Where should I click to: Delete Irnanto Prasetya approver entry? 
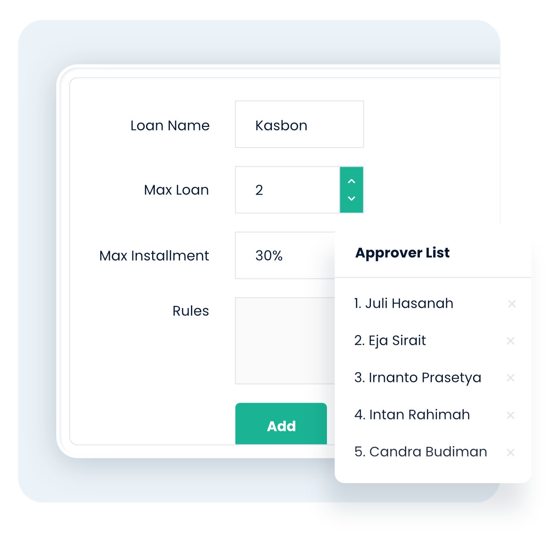point(511,378)
